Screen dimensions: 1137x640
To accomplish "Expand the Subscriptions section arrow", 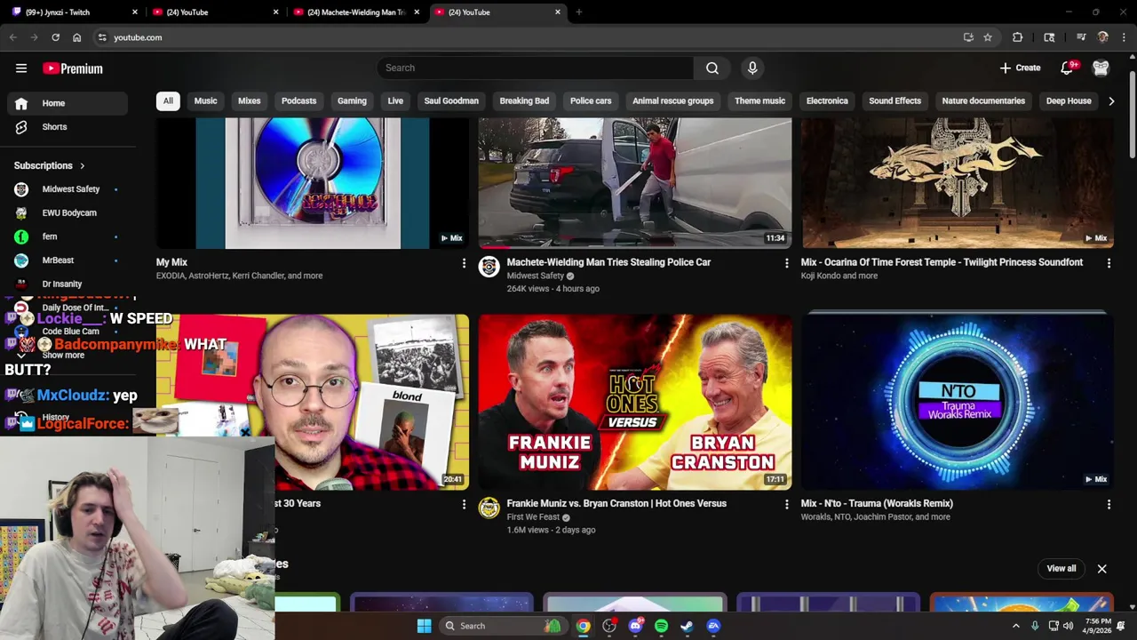I will (82, 166).
